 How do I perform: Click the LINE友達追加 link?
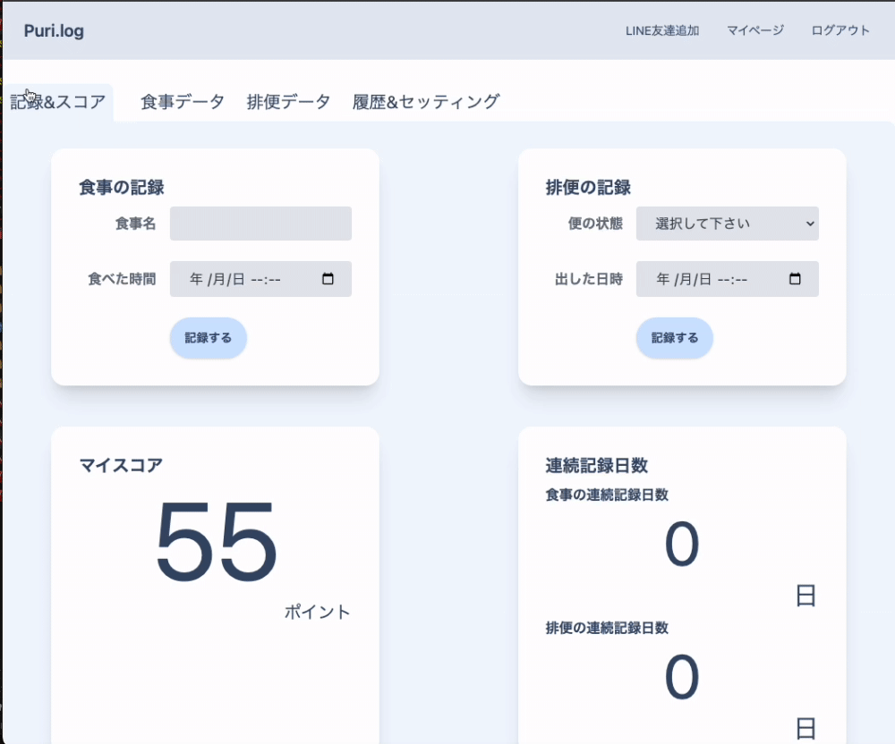coord(662,30)
